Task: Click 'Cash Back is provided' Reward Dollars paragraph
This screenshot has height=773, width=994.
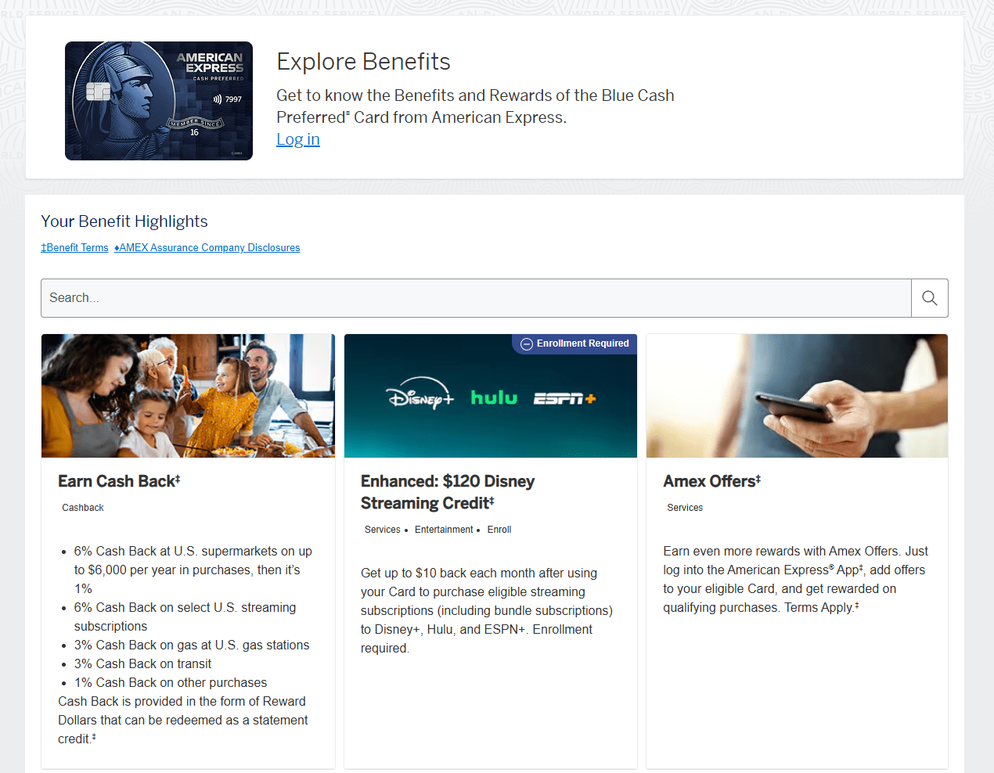Action: pos(183,721)
